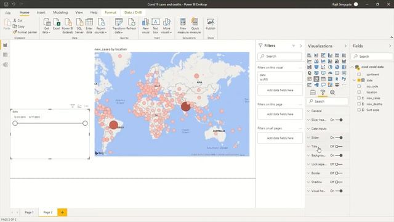Click the right handle of date slider

(x=85, y=123)
